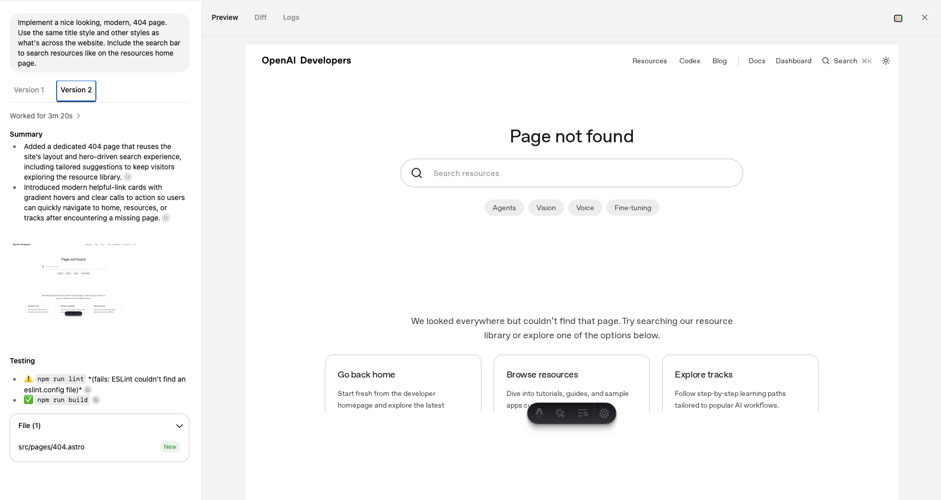This screenshot has width=941, height=500.
Task: Click the code reference icon after 'resource library.'
Action: pyautogui.click(x=128, y=177)
